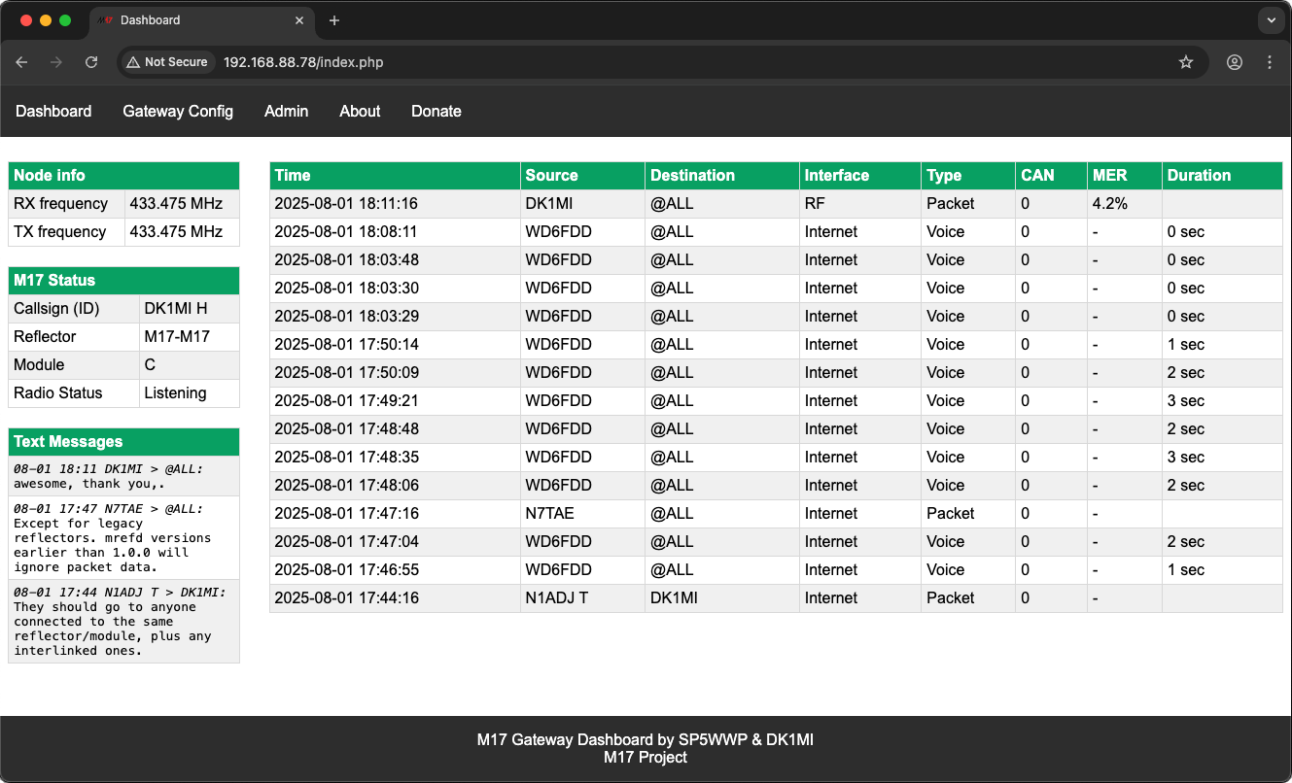This screenshot has height=783, width=1292.
Task: Expand the tab search dropdown arrow
Action: point(1270,20)
